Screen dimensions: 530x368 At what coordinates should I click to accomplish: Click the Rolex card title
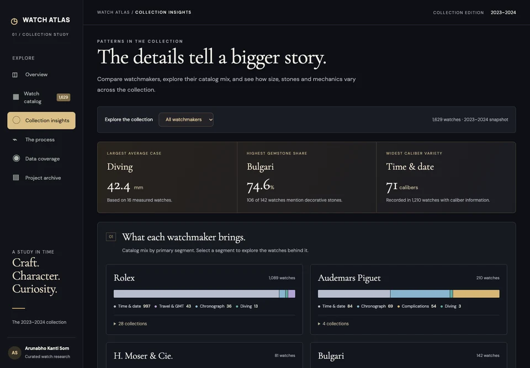124,278
